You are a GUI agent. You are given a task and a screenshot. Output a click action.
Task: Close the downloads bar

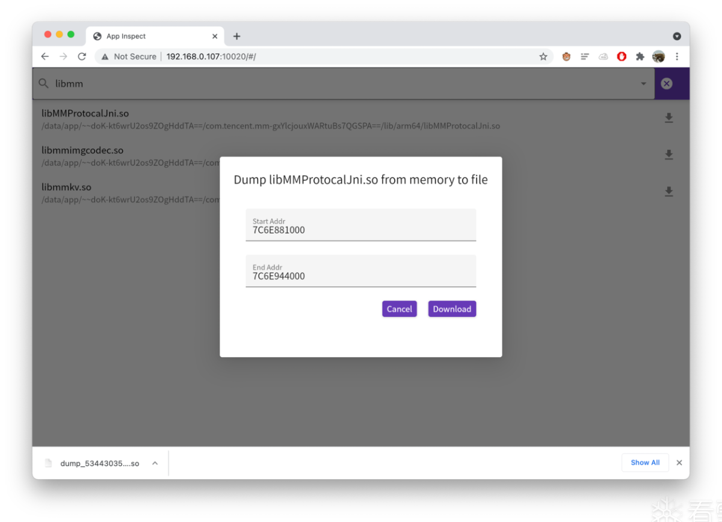[679, 462]
